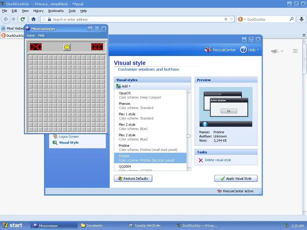Open the History menu in Mypal
Image resolution: width=307 pixels, height=230 pixels.
point(38,11)
